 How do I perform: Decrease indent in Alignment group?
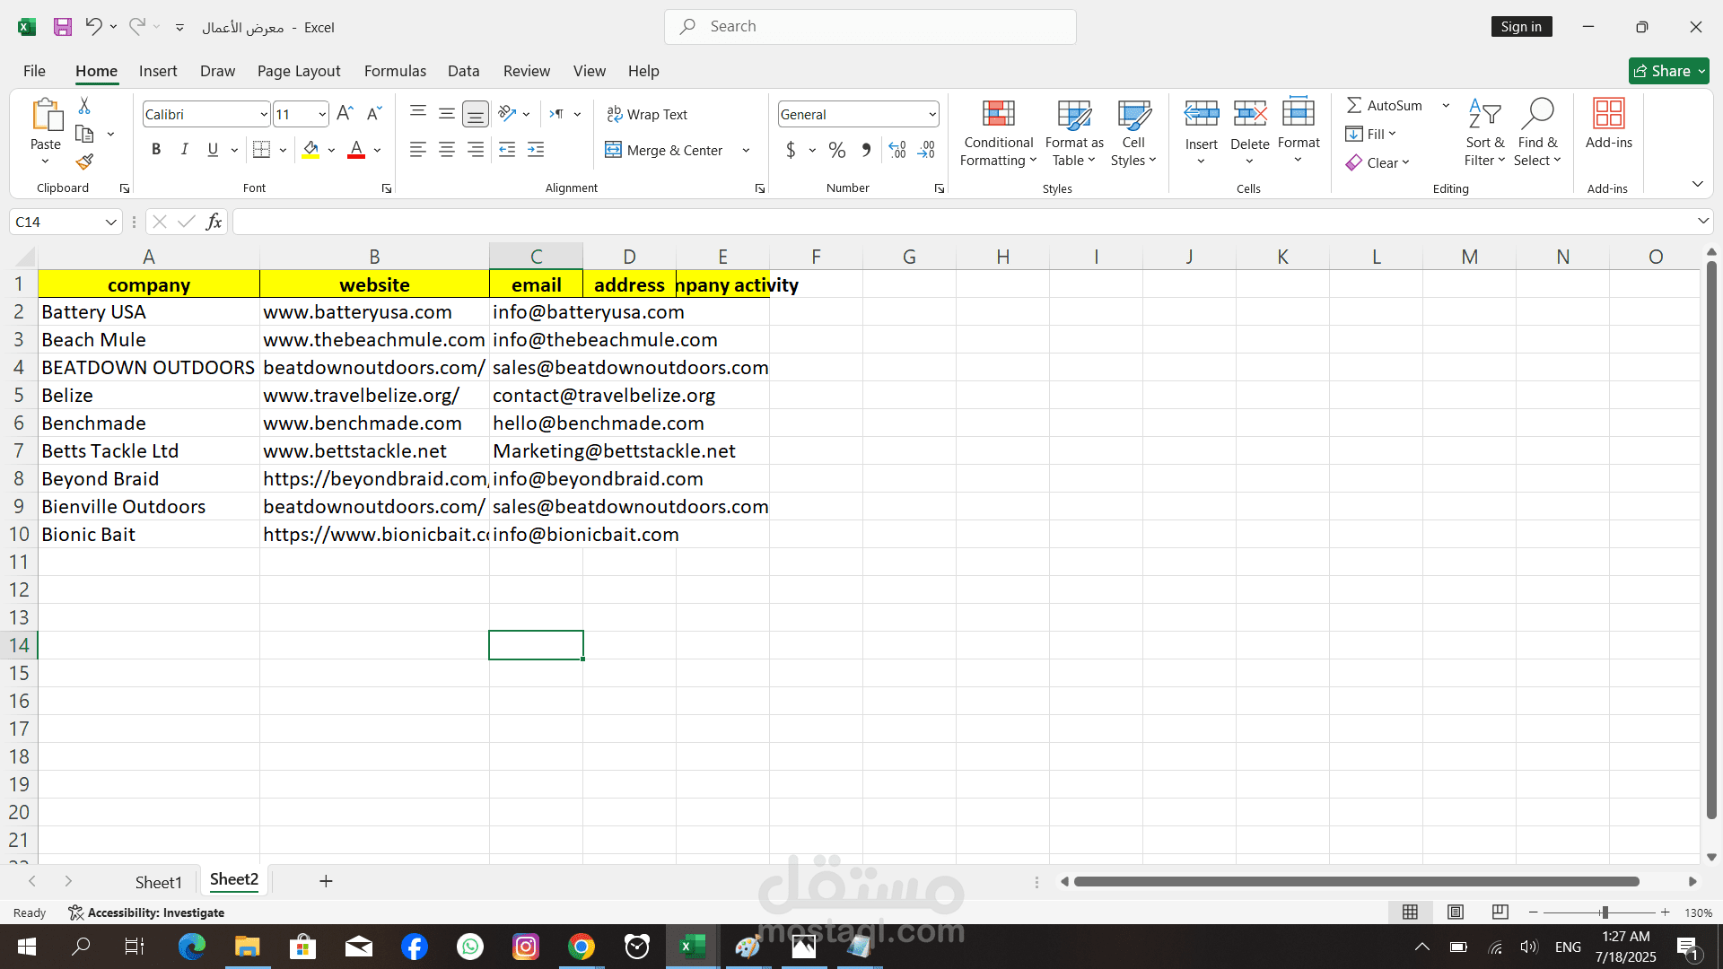[507, 150]
